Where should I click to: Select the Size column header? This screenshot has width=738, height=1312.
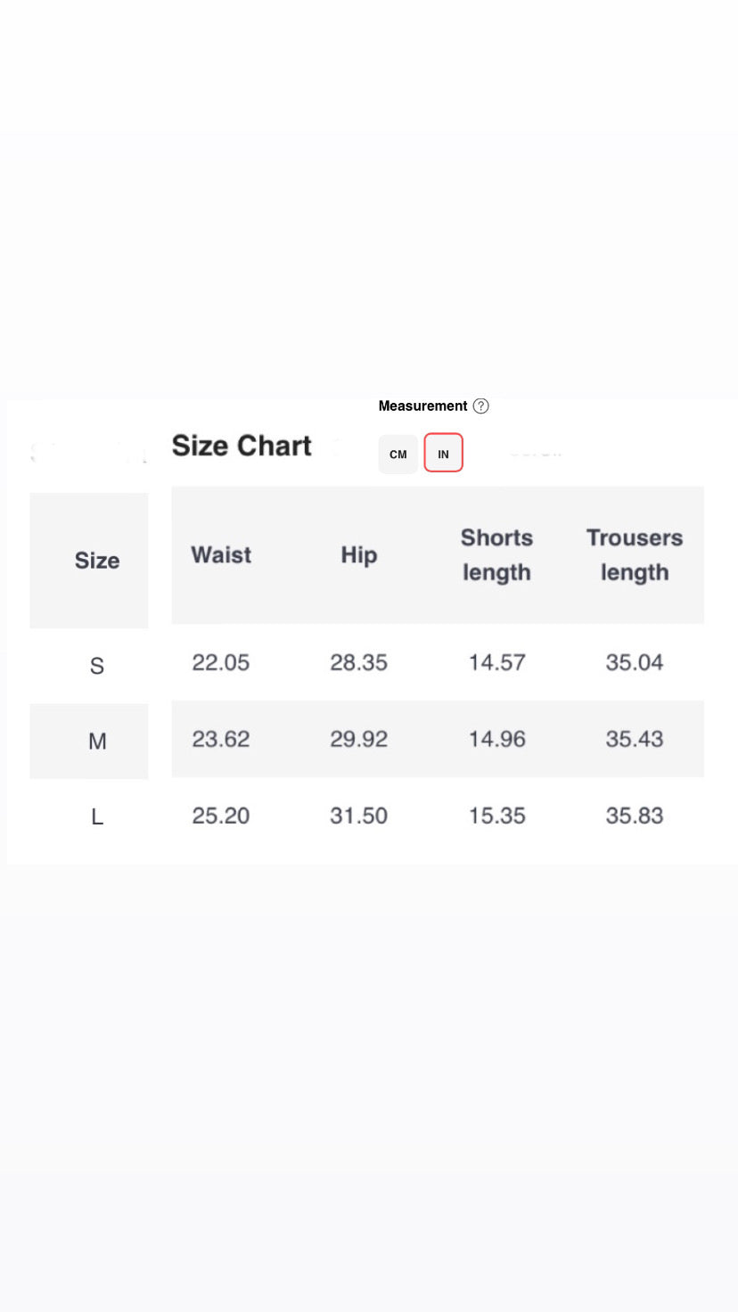point(97,561)
